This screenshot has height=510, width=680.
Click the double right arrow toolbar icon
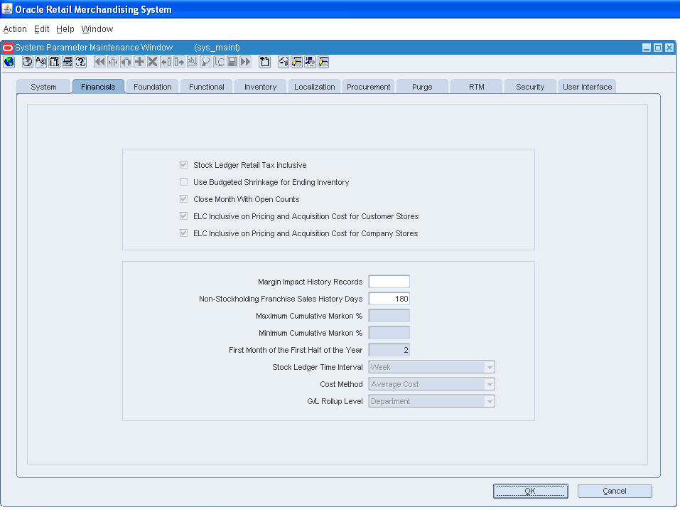pos(245,62)
